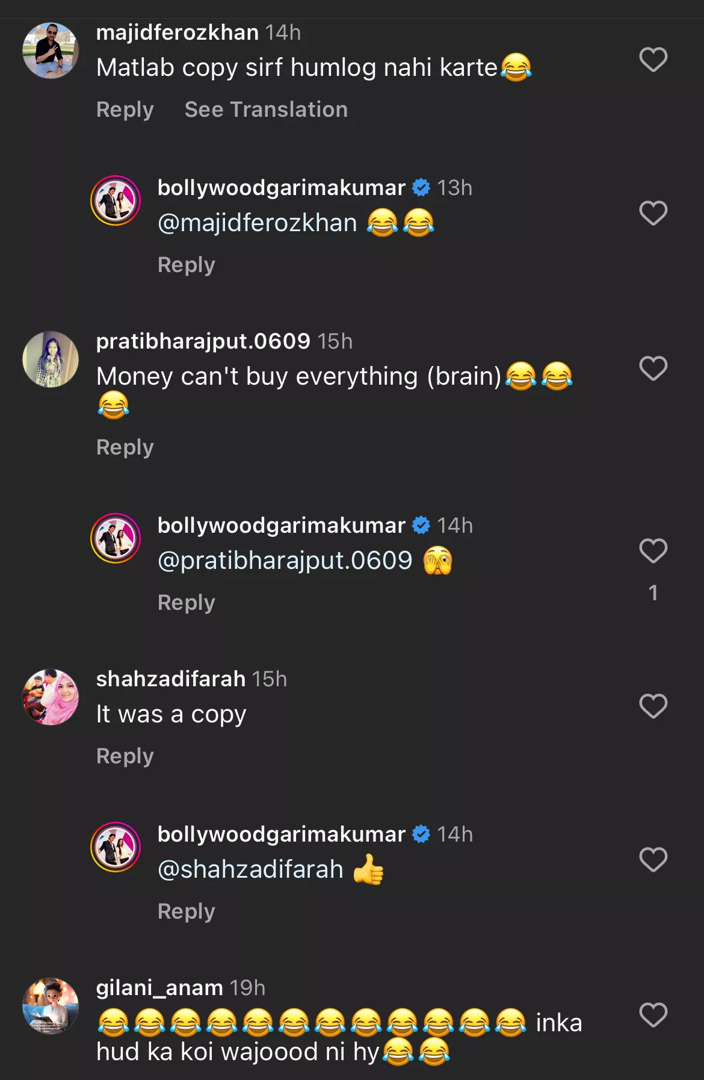The image size is (704, 1080).
Task: Tap the gilani_anam username
Action: point(159,988)
